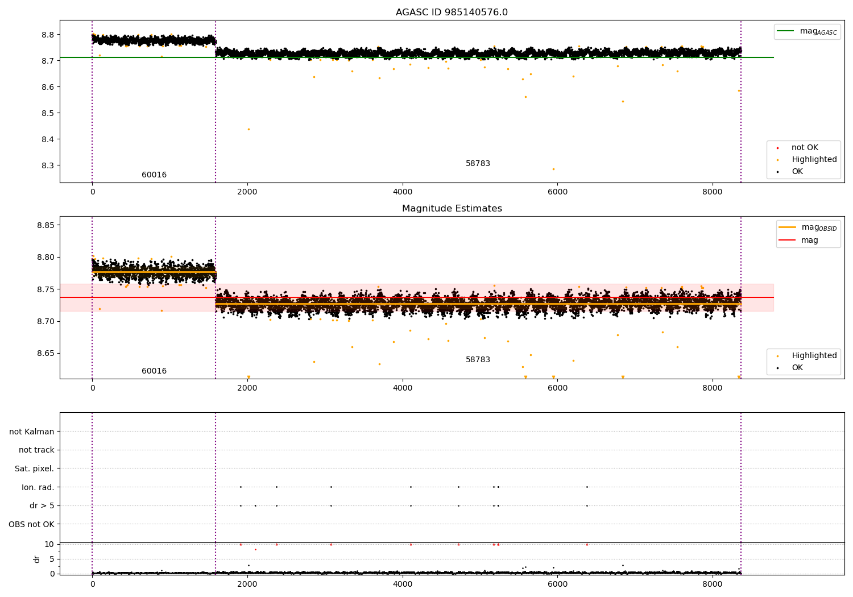
Task: Select the "8.80" y-tick label
Action: pos(45,258)
